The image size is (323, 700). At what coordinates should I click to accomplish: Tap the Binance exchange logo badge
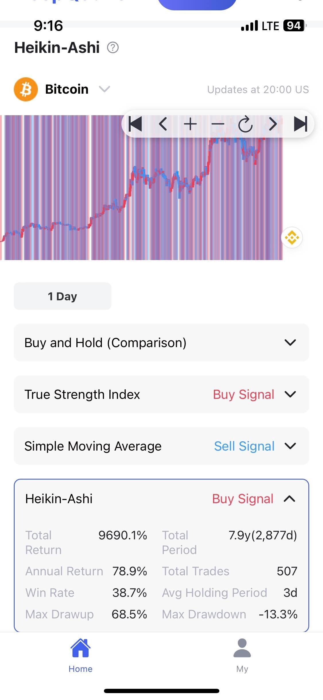292,238
